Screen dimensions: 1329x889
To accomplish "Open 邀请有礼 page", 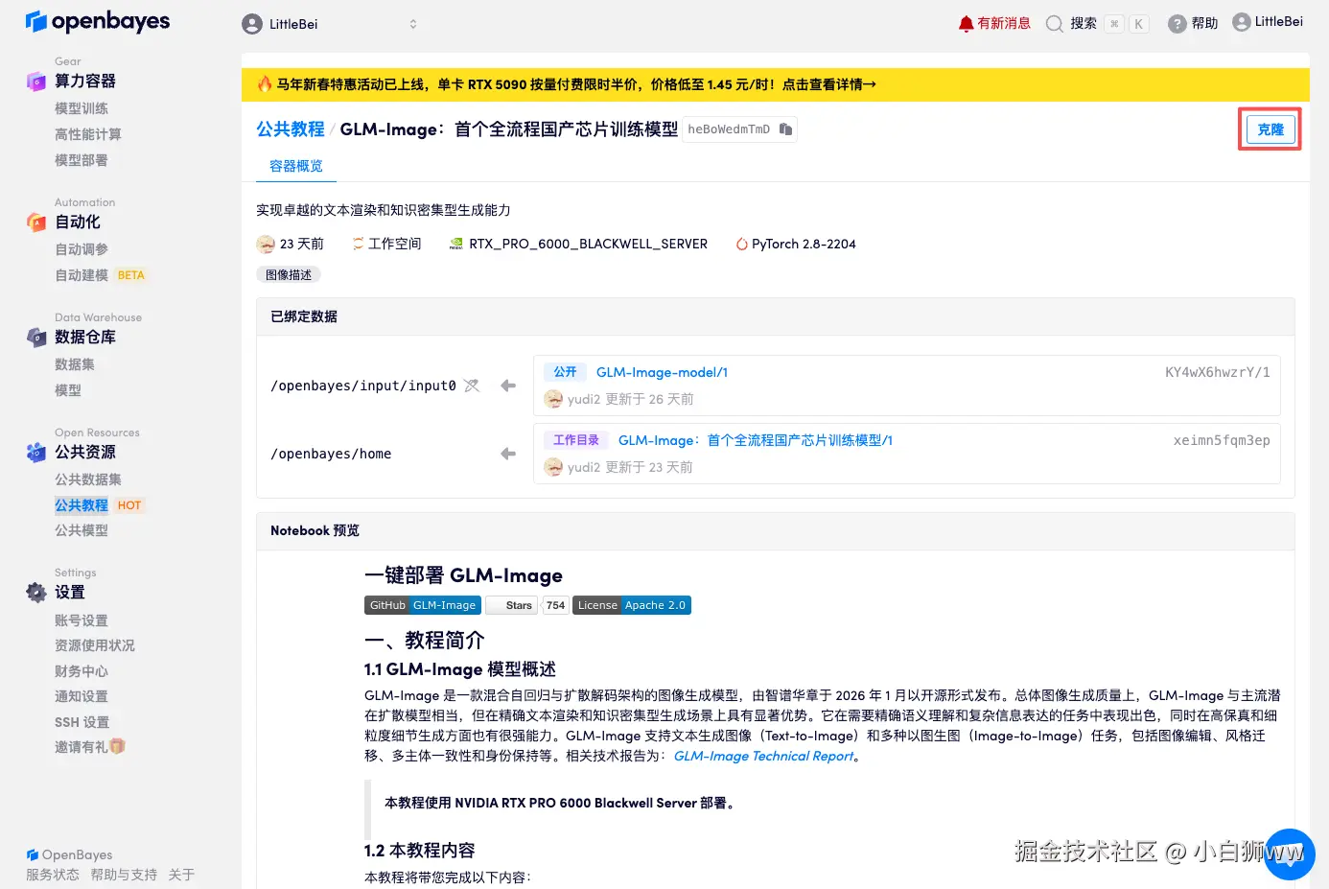I will point(90,747).
